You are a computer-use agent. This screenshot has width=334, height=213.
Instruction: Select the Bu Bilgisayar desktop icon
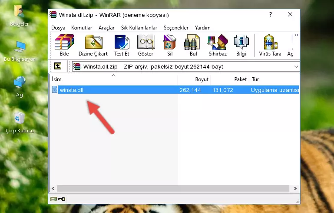click(19, 51)
